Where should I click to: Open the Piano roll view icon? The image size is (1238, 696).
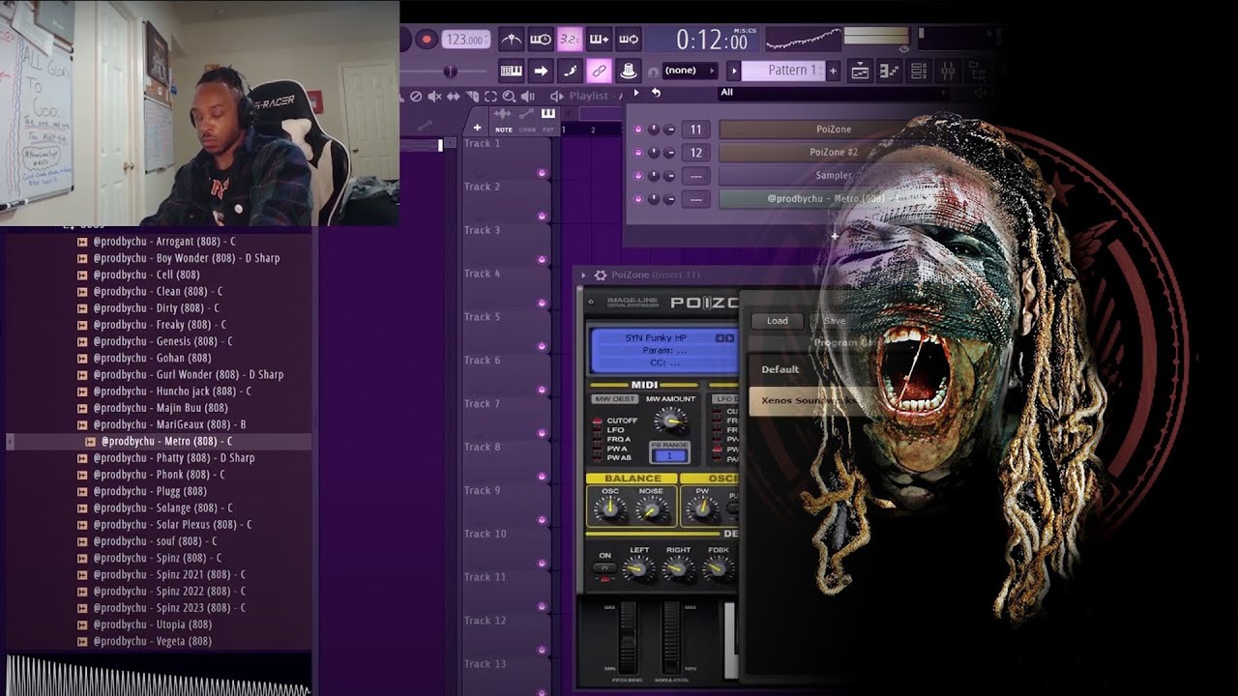(x=889, y=71)
